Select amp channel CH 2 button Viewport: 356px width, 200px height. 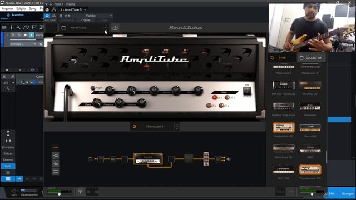point(227,98)
